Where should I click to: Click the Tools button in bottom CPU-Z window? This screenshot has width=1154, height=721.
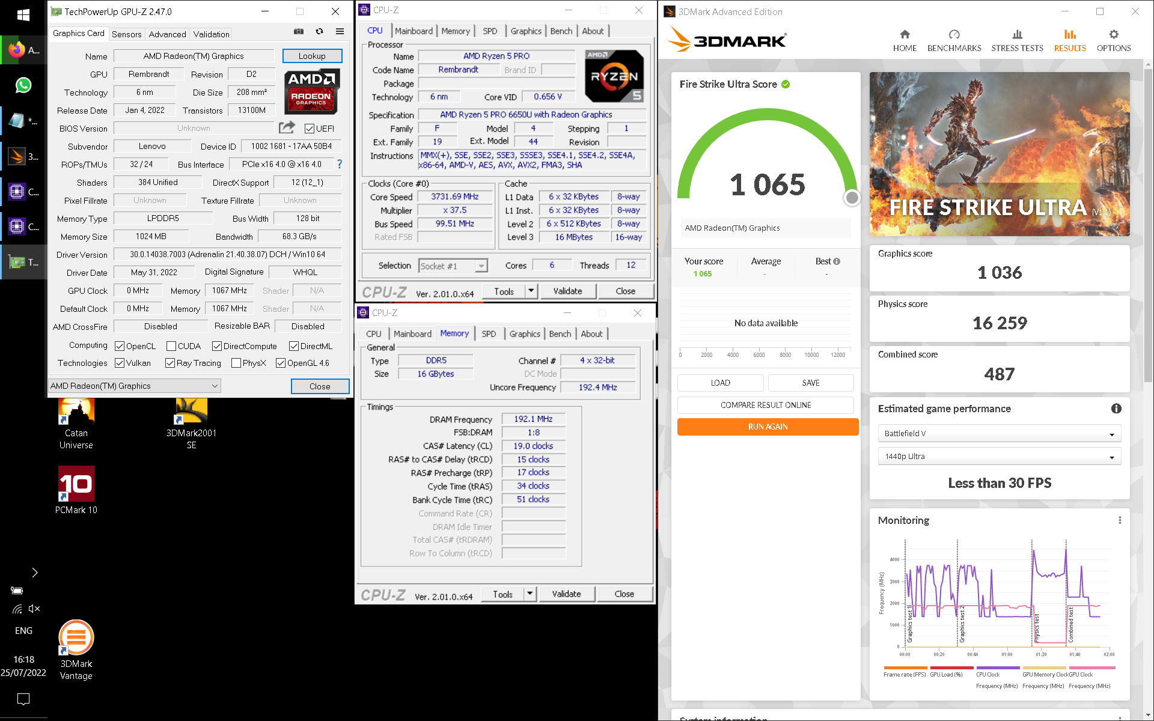pyautogui.click(x=502, y=594)
